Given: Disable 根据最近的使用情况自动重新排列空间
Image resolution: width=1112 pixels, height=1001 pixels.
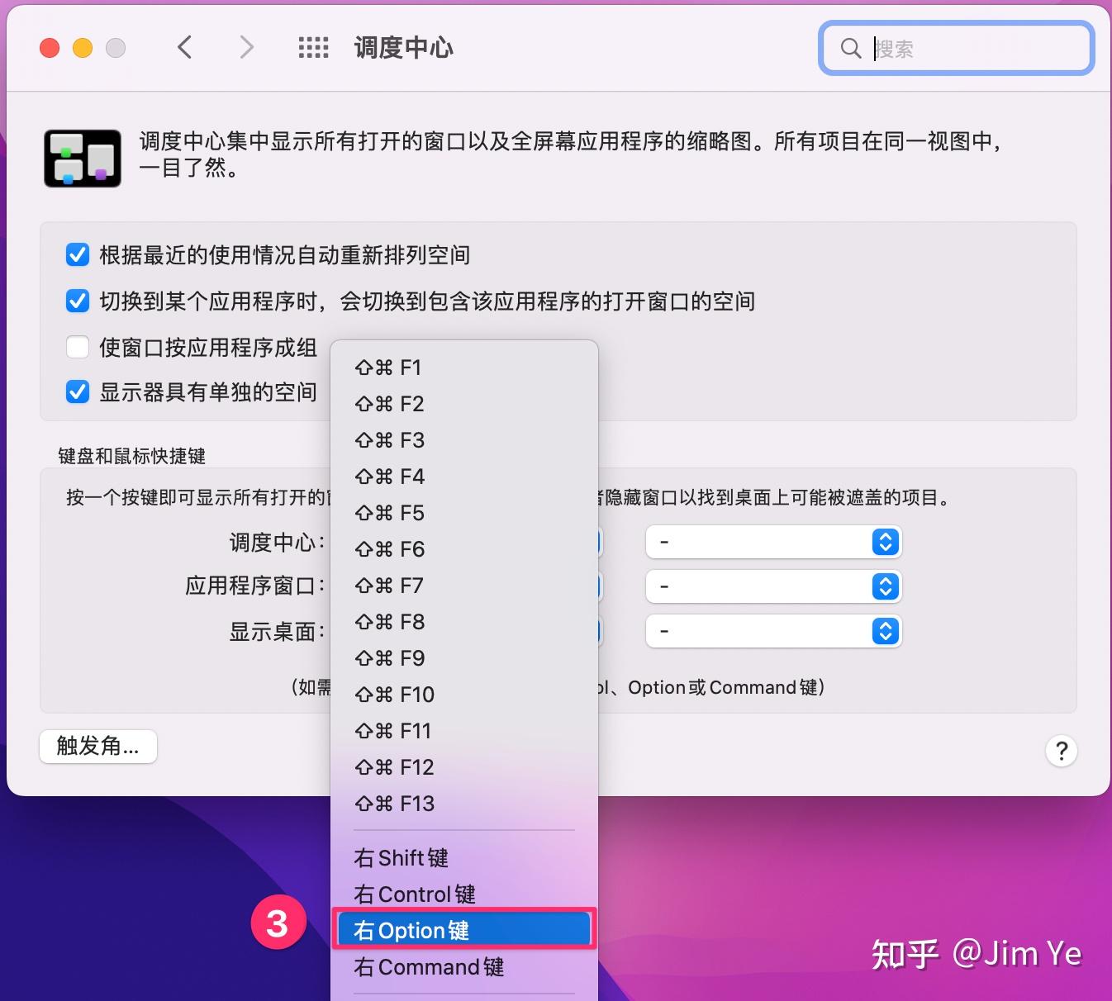Looking at the screenshot, I should (77, 254).
